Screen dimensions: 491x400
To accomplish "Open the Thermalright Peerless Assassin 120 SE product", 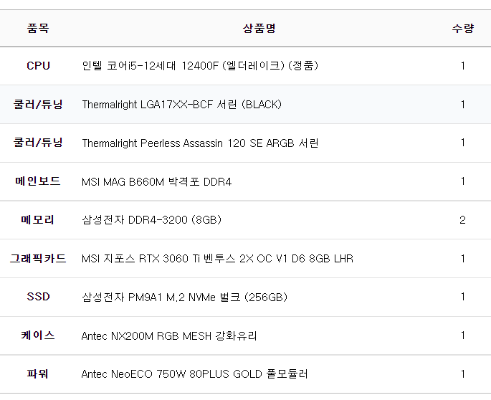I will click(x=200, y=143).
